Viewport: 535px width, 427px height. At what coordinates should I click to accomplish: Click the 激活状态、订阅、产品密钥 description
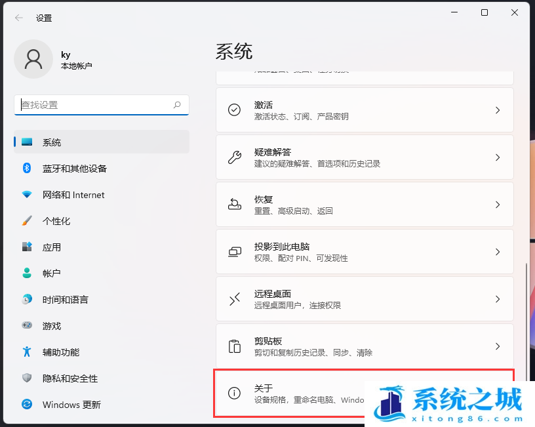click(x=302, y=116)
